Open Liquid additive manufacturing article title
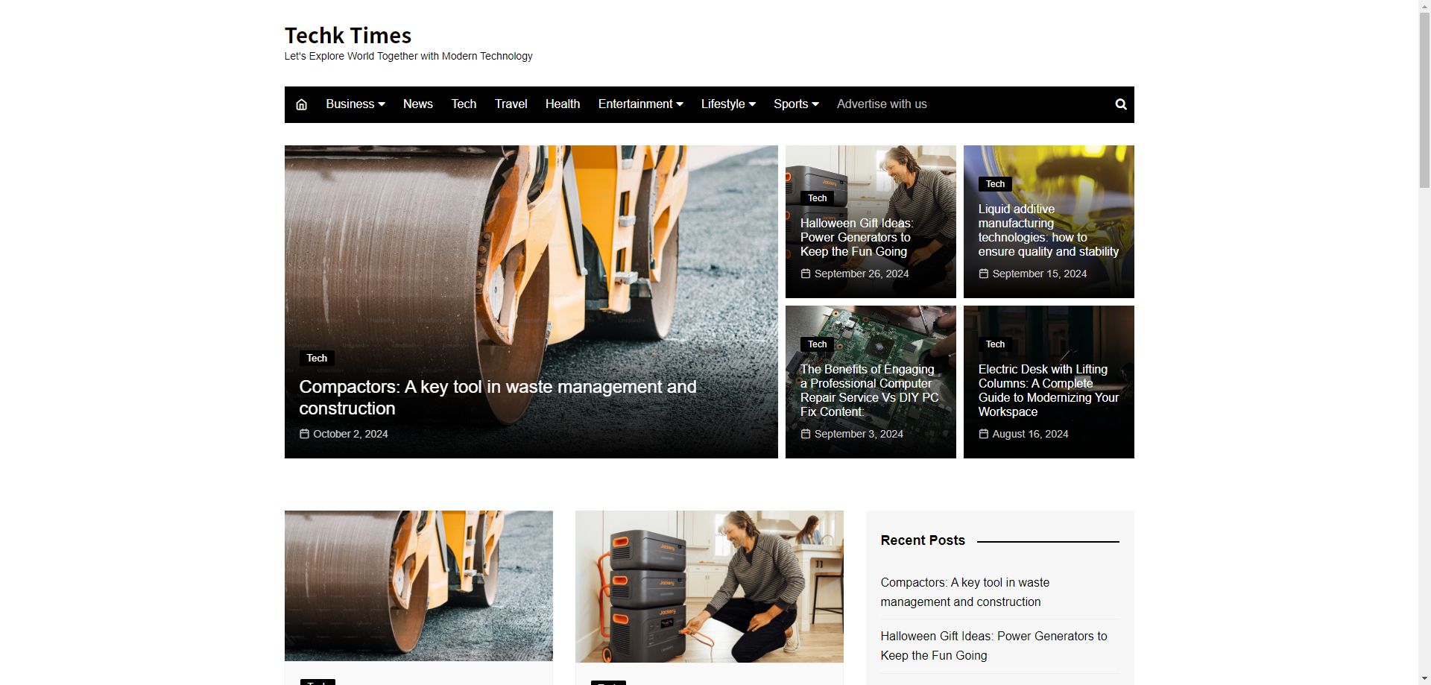This screenshot has height=685, width=1431. pyautogui.click(x=1049, y=230)
